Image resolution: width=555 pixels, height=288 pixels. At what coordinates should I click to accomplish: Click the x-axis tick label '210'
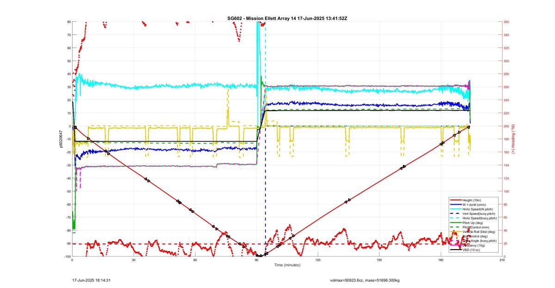502,260
